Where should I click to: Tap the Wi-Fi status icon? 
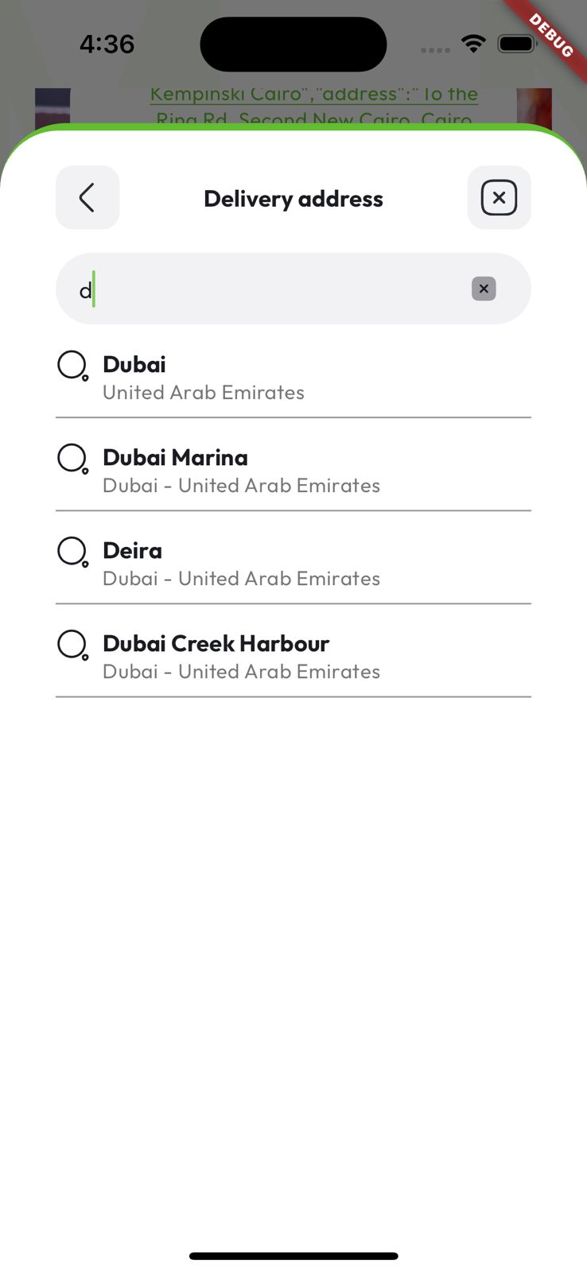[474, 44]
